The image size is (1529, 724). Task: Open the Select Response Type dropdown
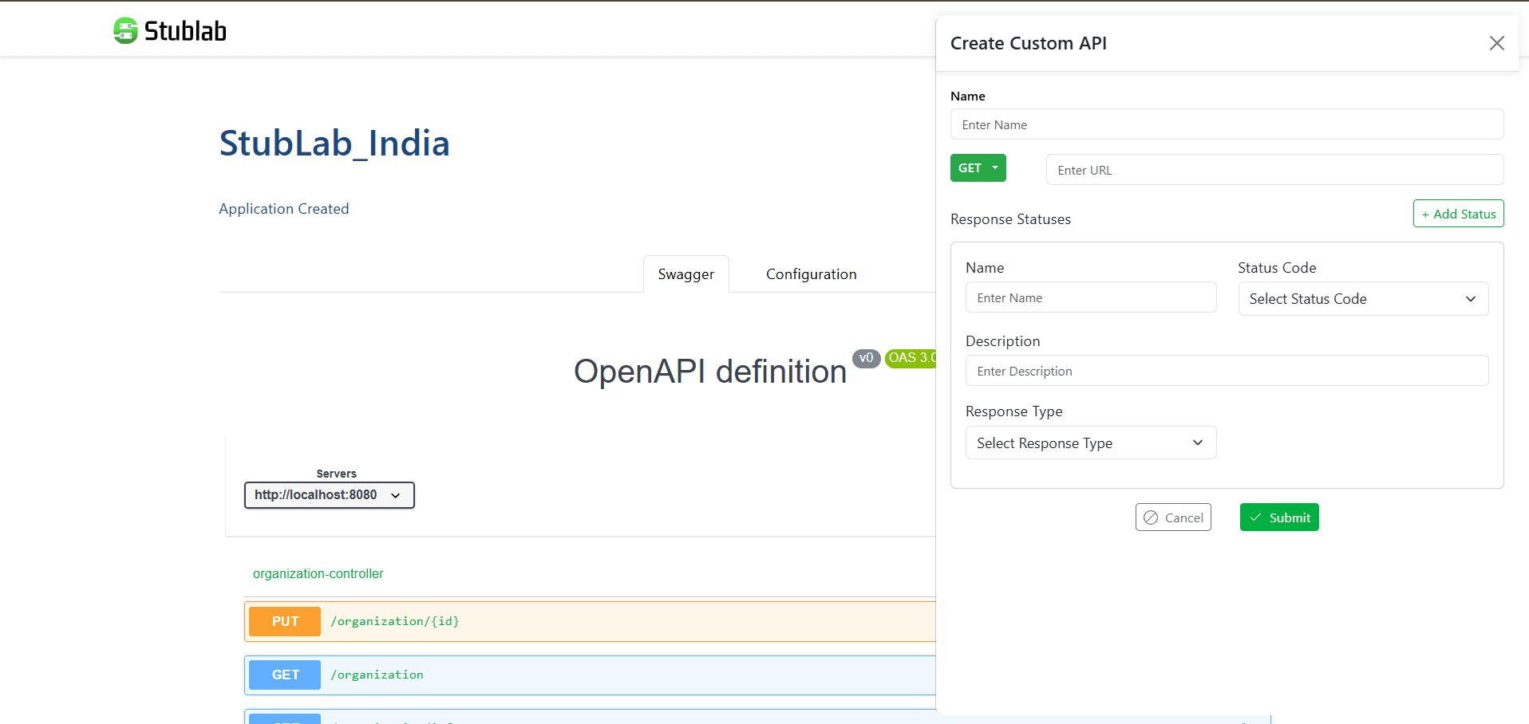(1091, 443)
